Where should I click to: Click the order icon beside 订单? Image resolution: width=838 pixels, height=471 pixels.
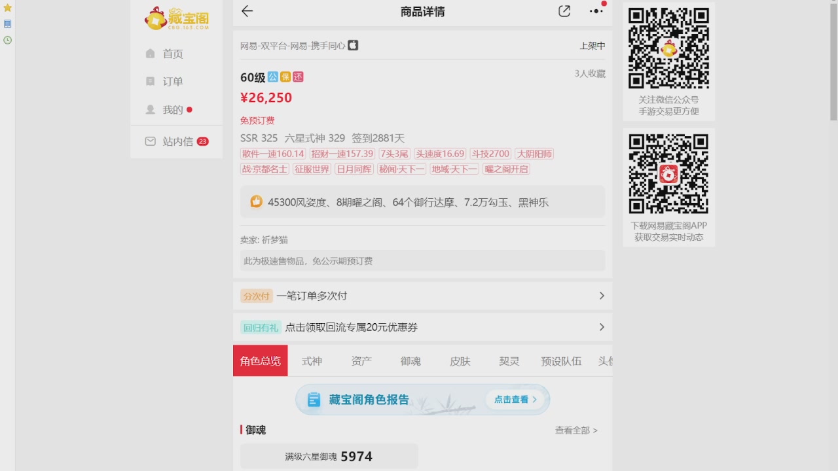pos(151,81)
